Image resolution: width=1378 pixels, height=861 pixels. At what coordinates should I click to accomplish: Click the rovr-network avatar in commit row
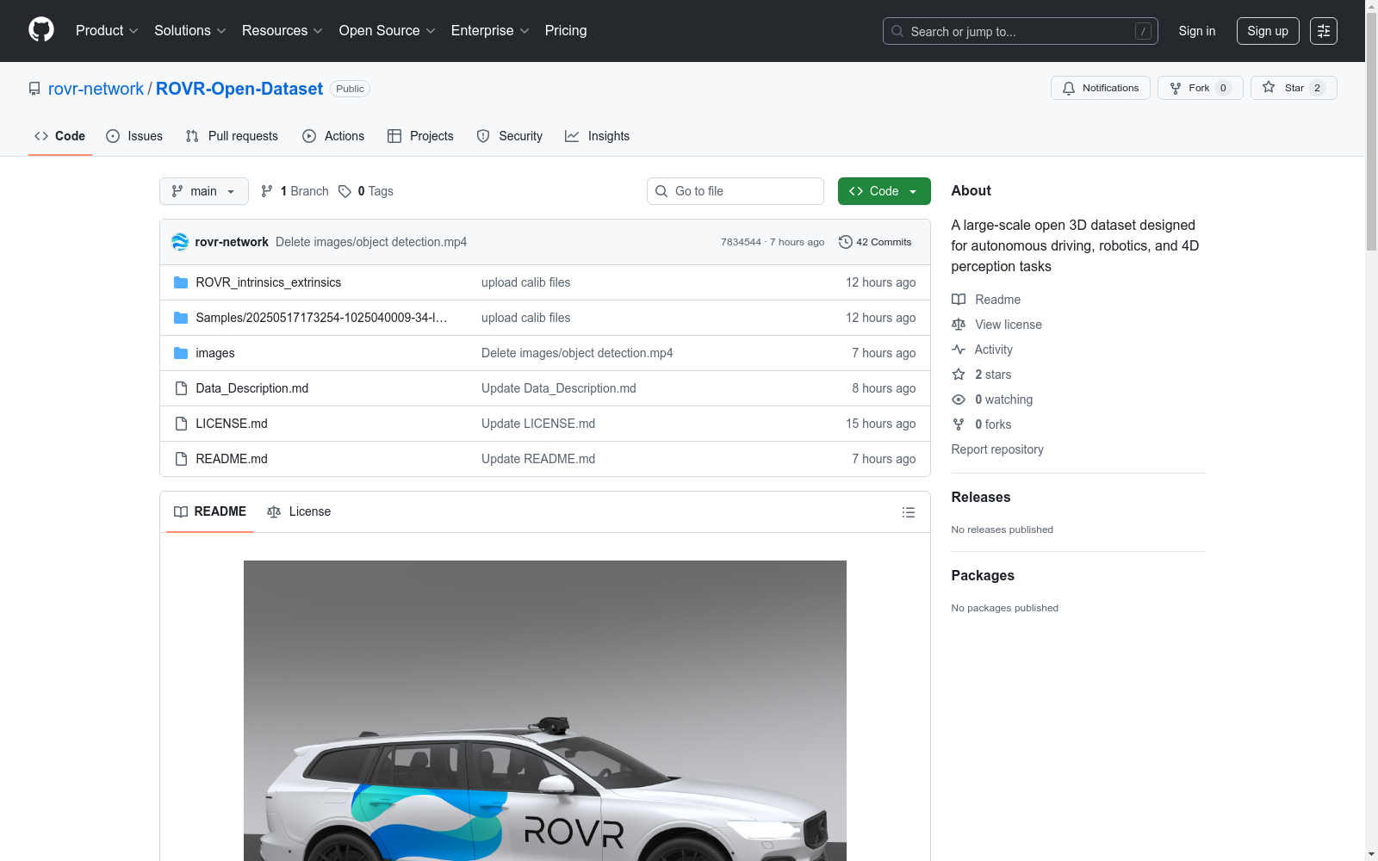click(x=180, y=242)
